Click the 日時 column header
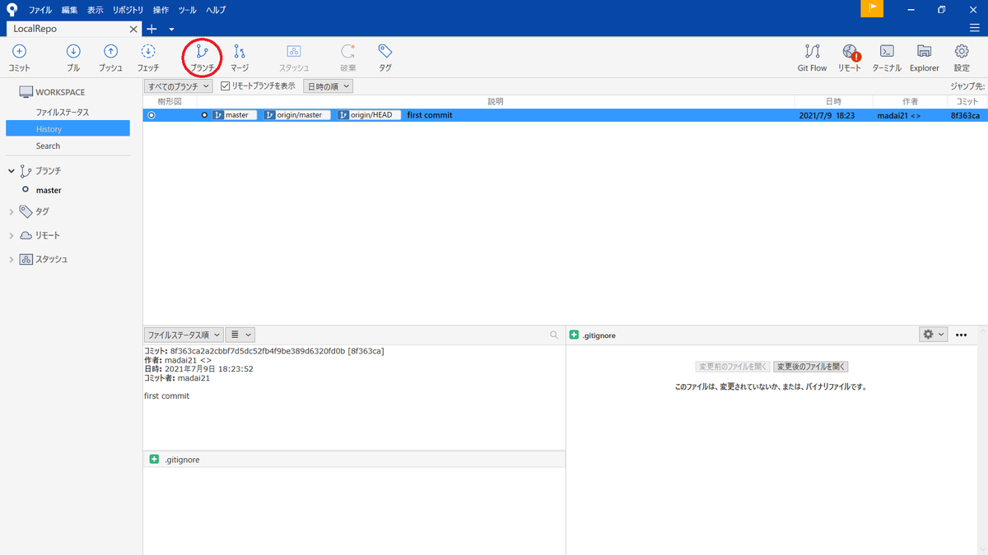The height and width of the screenshot is (555, 988). 833,101
